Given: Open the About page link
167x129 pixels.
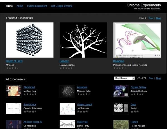Looking at the screenshot, I should (20, 6).
